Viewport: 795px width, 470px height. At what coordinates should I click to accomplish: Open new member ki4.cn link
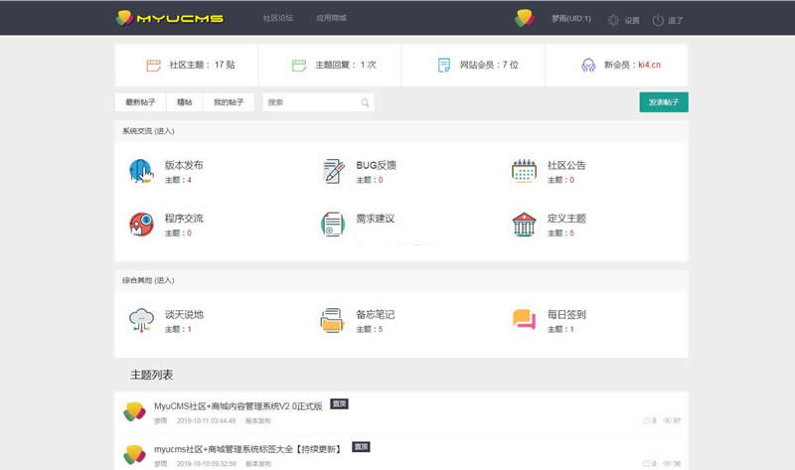click(x=650, y=65)
